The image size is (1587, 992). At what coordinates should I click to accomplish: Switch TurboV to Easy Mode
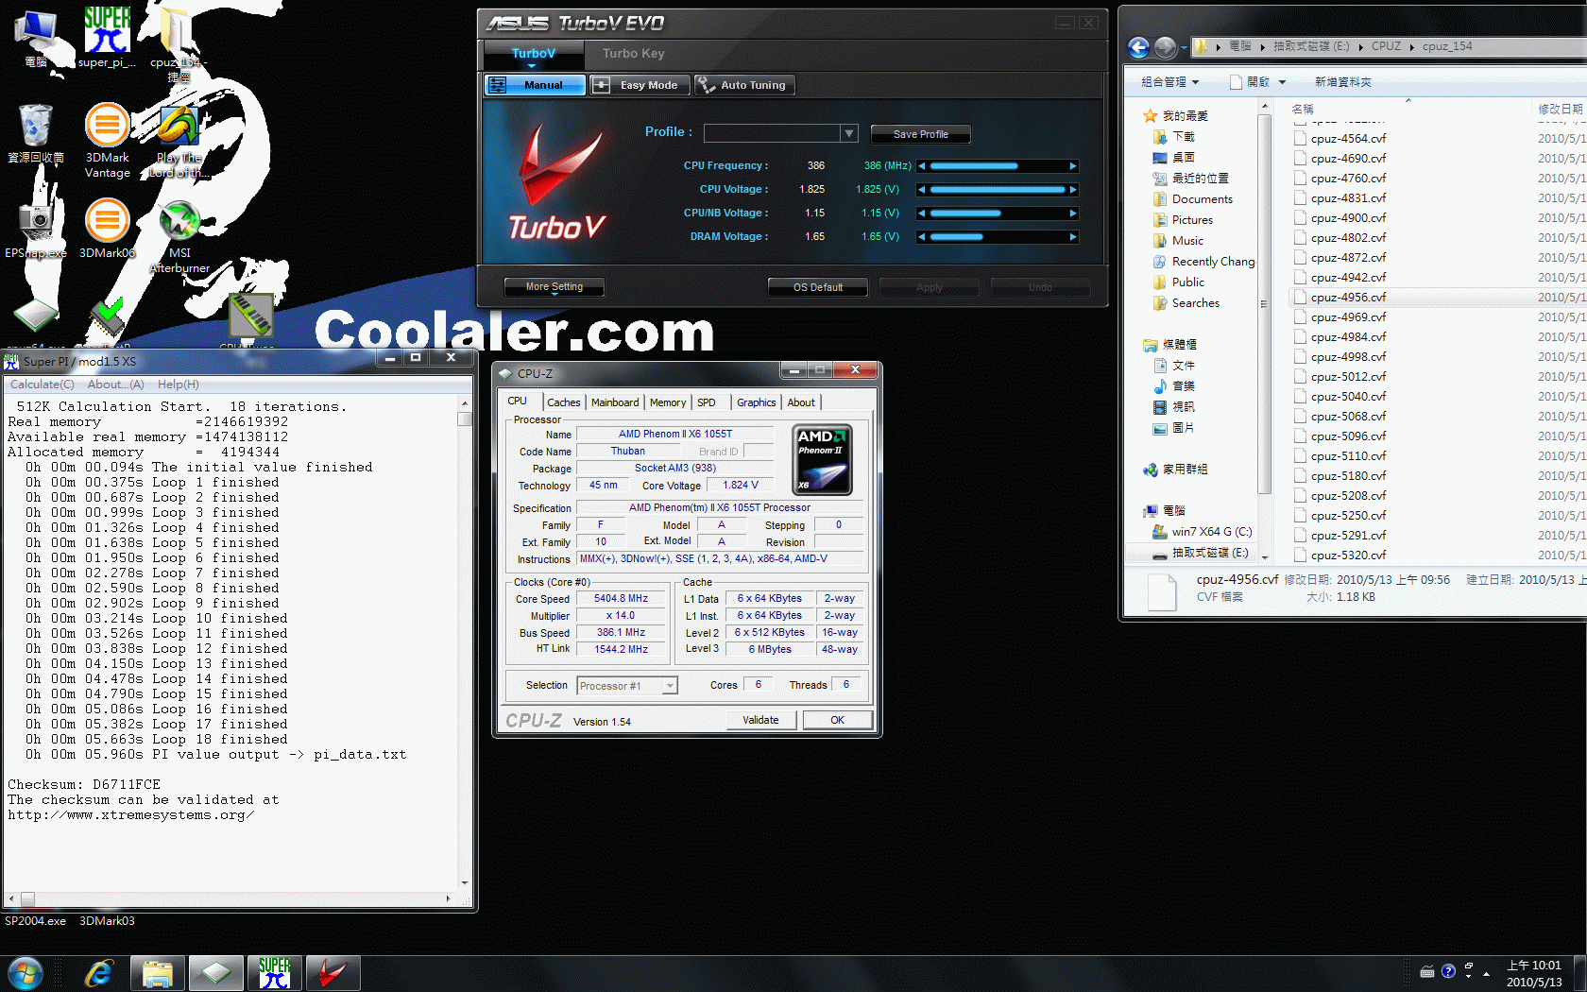point(640,85)
